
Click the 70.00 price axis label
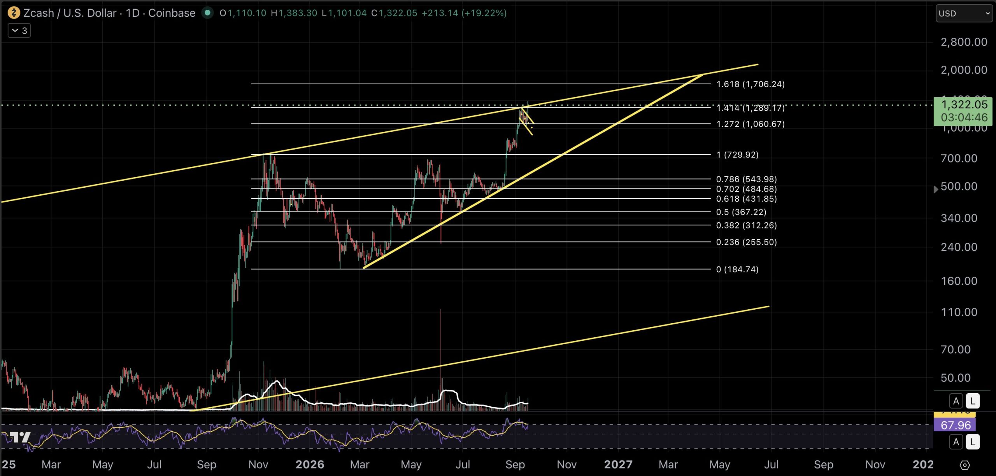(956, 349)
